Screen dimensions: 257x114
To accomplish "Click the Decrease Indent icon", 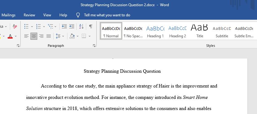I will pos(64,26).
